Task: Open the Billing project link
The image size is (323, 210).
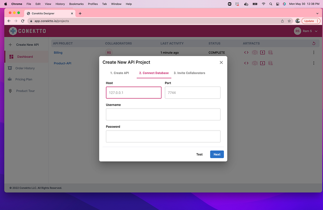Action: (x=58, y=52)
